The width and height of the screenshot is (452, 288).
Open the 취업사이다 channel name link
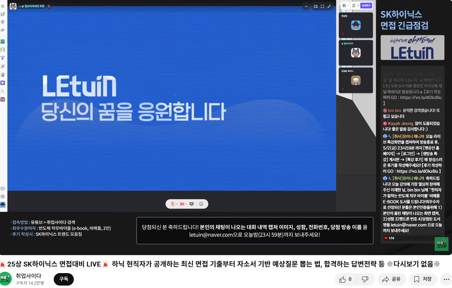pyautogui.click(x=28, y=276)
